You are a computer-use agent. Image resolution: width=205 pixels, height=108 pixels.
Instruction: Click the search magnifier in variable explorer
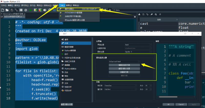pos(156,14)
